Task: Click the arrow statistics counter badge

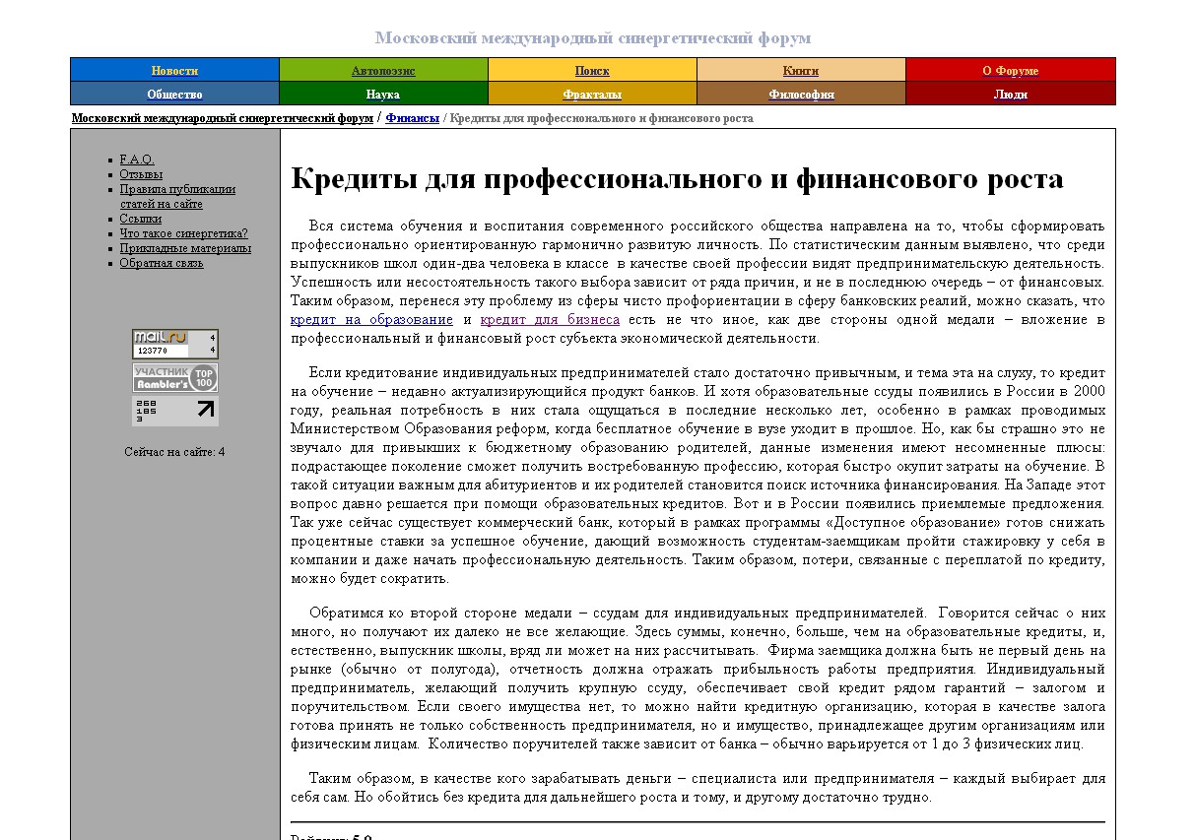Action: click(x=175, y=411)
